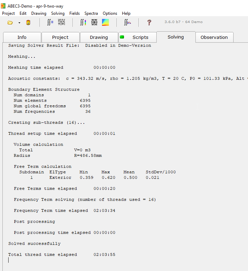Viewport: 248px width, 271px height.
Task: Click the 'Frequency Term time elapsed' line
Action: coord(65,210)
